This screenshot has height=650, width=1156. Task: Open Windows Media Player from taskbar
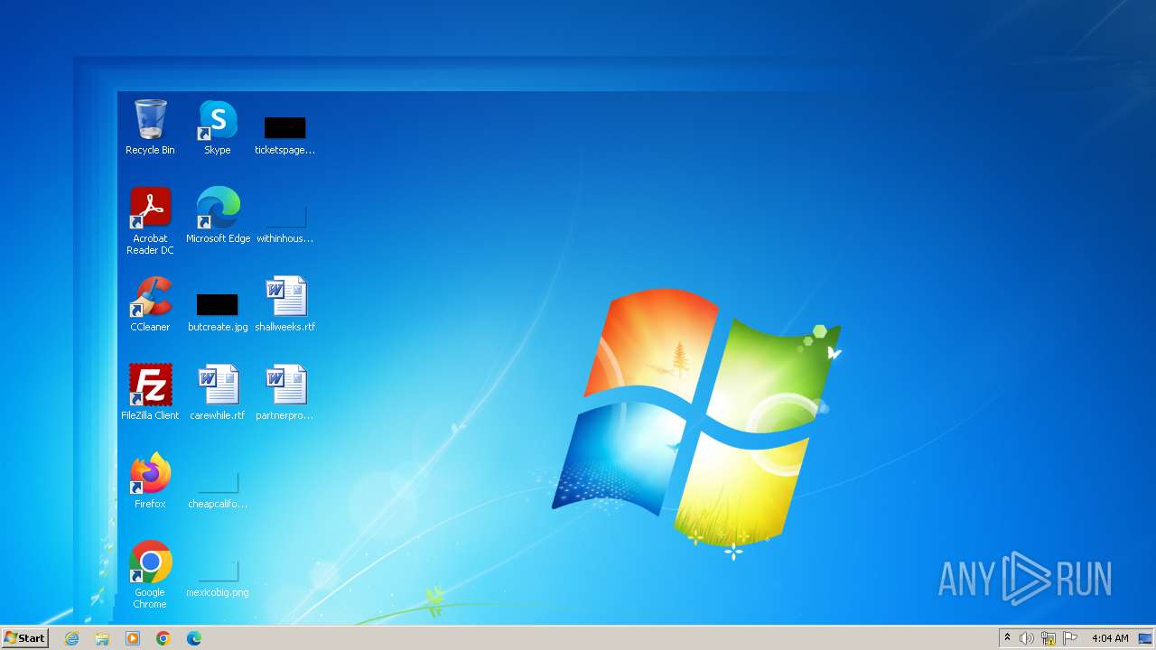133,638
